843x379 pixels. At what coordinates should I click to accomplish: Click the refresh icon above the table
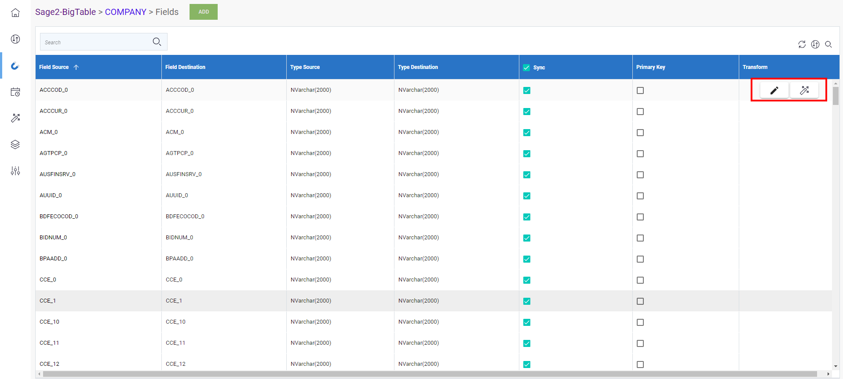[802, 44]
